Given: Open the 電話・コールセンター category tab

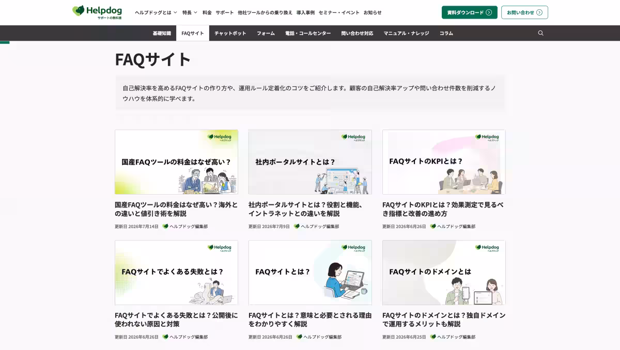Looking at the screenshot, I should [x=308, y=33].
